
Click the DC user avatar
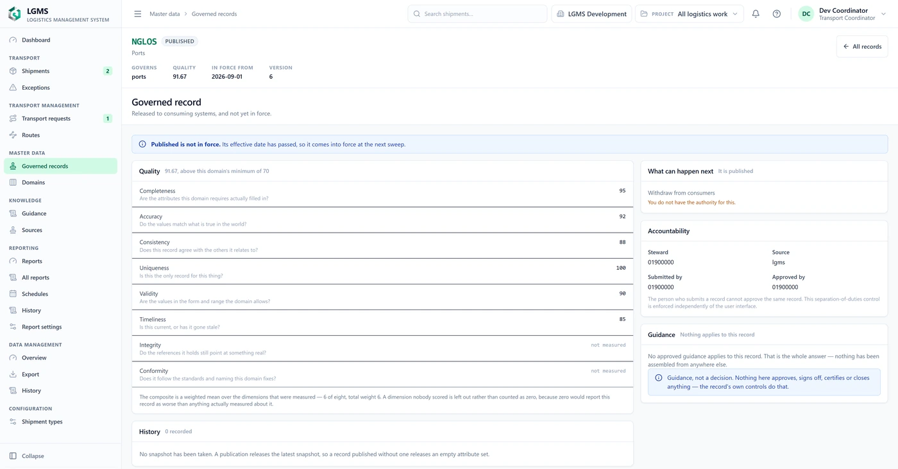[806, 14]
